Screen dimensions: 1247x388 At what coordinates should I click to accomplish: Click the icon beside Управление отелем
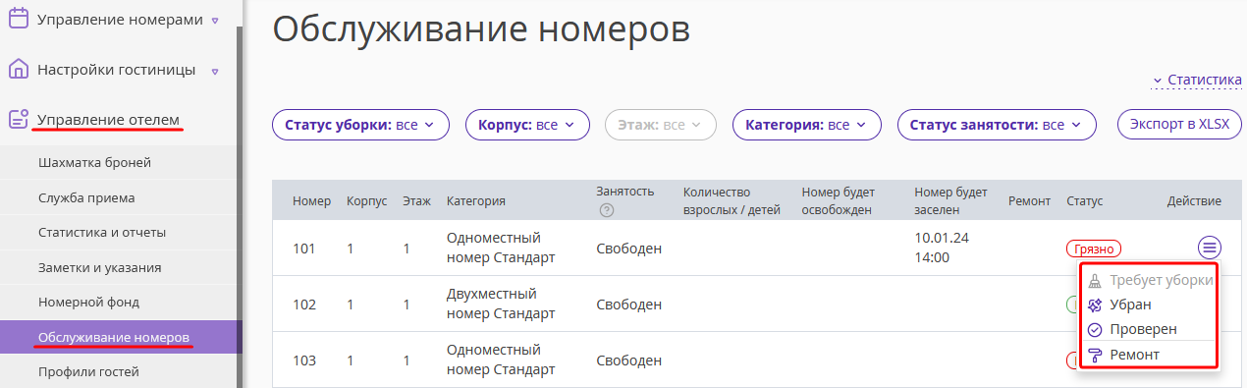tap(18, 120)
